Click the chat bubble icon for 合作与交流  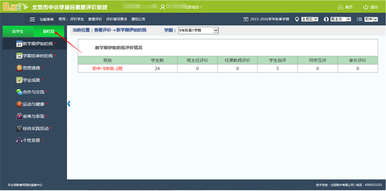tap(19, 92)
